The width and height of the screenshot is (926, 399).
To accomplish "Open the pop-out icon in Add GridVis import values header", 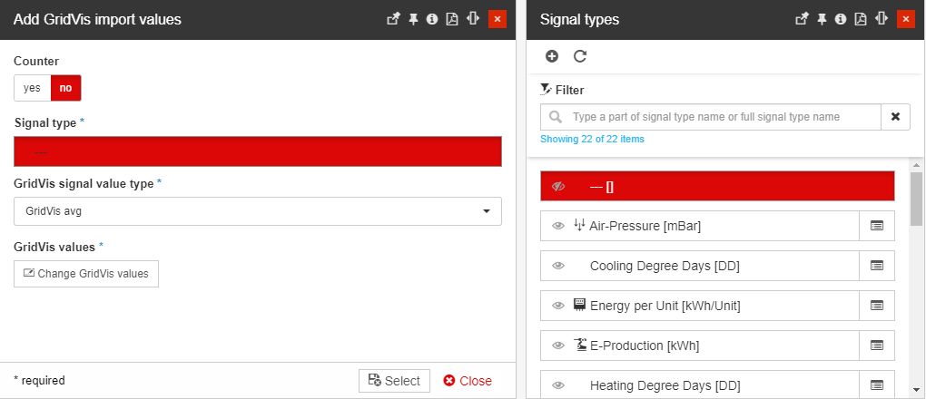I will [x=393, y=19].
